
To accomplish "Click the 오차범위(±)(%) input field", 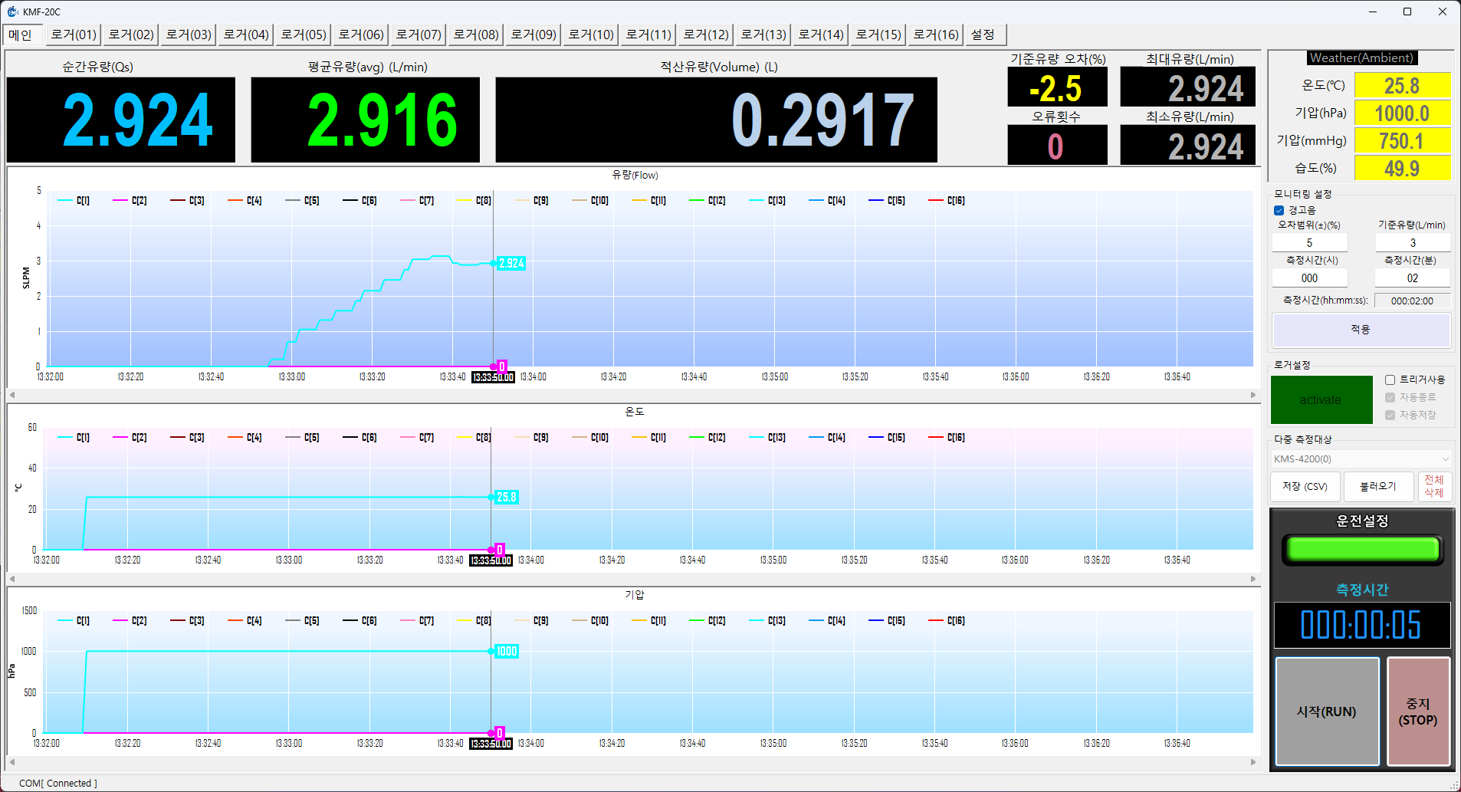I will point(1309,243).
